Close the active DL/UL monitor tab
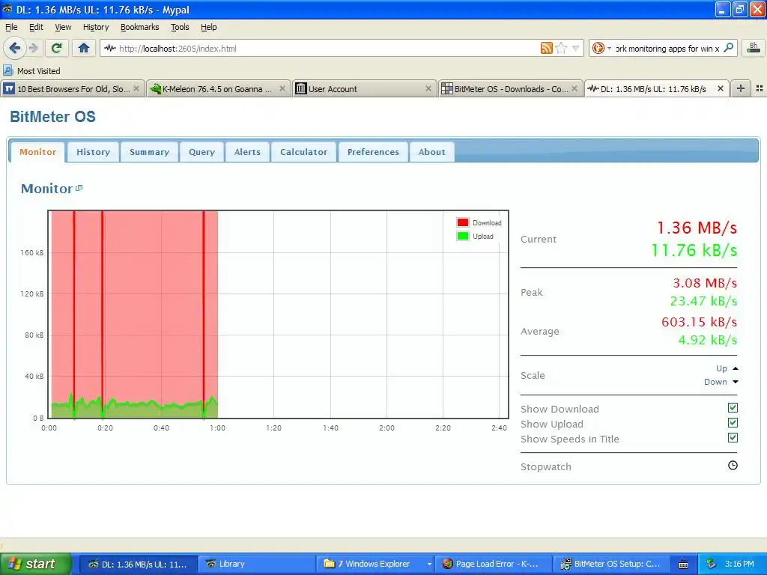 (720, 88)
